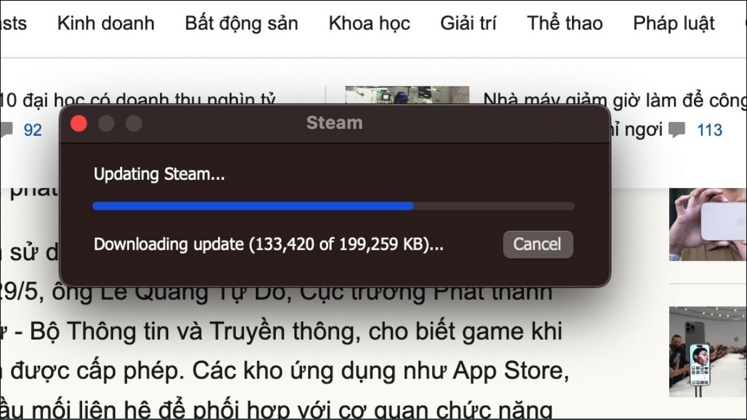Click the comment bubble icon beside 92
The image size is (747, 420).
point(6,130)
